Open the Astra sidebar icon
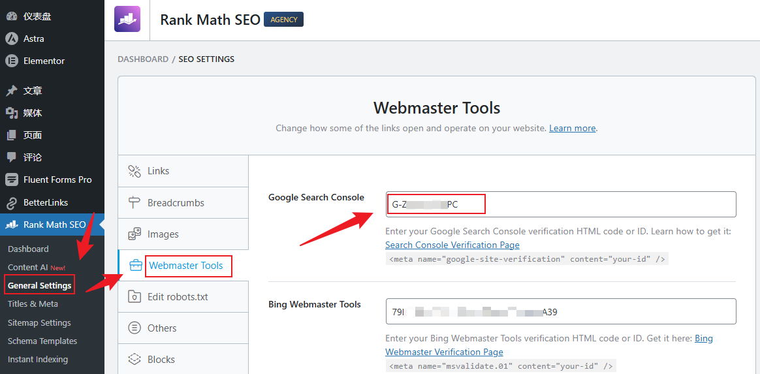Image resolution: width=760 pixels, height=374 pixels. point(11,39)
